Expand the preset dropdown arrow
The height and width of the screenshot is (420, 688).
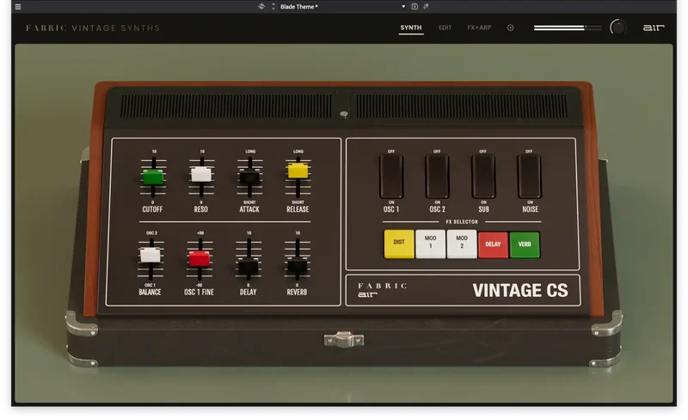coord(403,7)
